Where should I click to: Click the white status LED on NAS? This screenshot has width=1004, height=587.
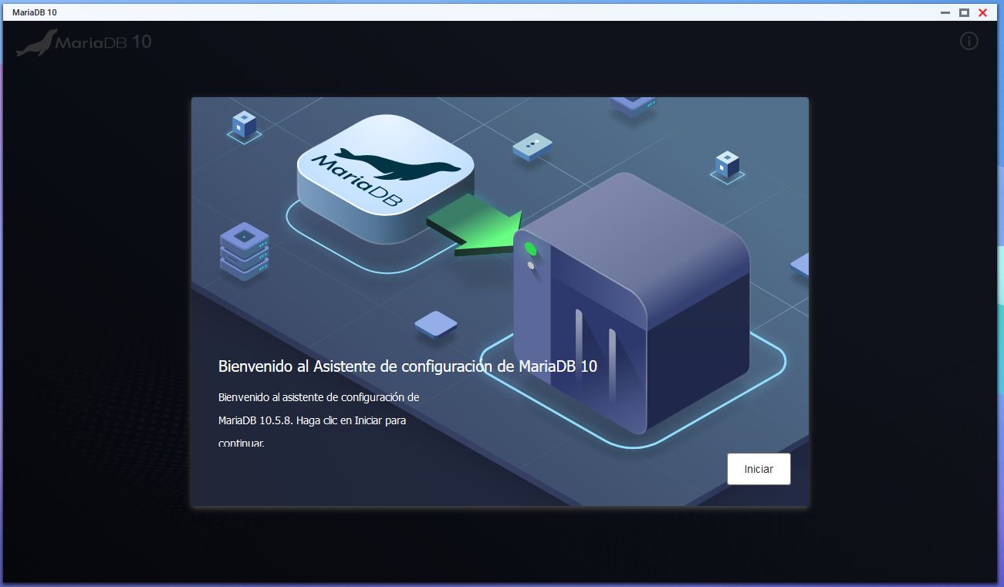530,266
